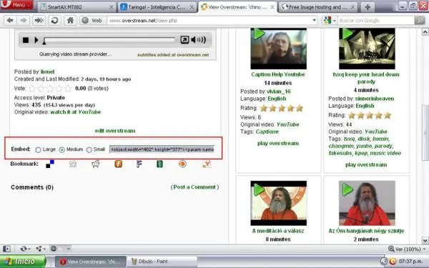Switch to the SmartAX MT882 tab
Screen dimensions: 429x268
coord(77,7)
